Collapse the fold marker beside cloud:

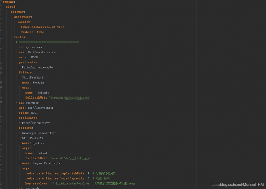[1, 7]
